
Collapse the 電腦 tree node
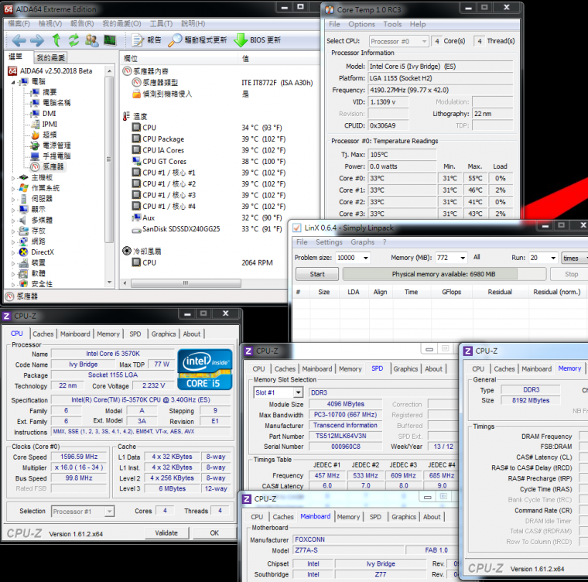pos(13,81)
